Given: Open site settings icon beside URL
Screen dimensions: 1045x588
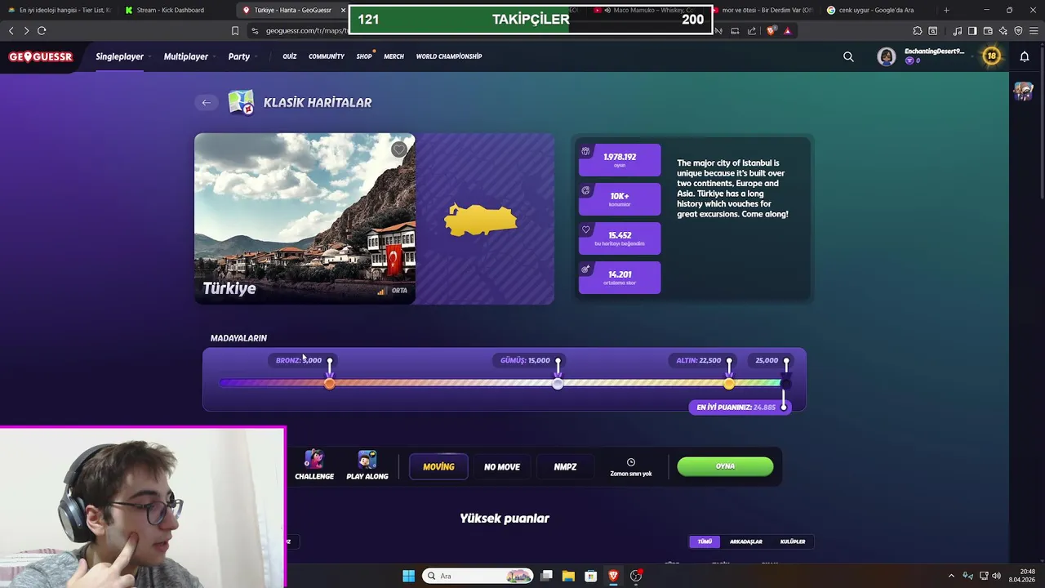Looking at the screenshot, I should click(255, 31).
